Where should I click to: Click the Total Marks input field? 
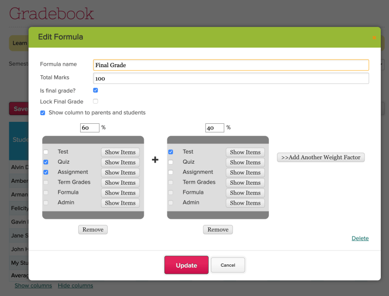[x=231, y=79]
